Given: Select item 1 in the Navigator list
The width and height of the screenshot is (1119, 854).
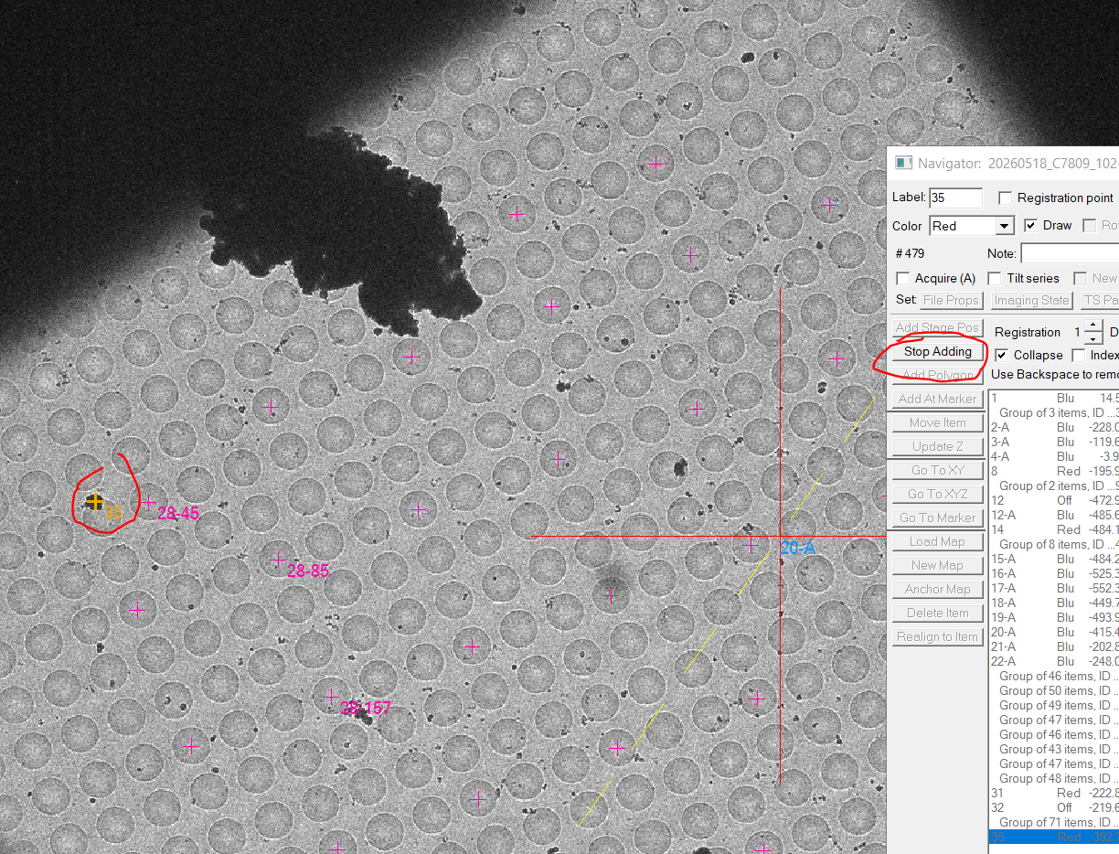Looking at the screenshot, I should pyautogui.click(x=1054, y=398).
